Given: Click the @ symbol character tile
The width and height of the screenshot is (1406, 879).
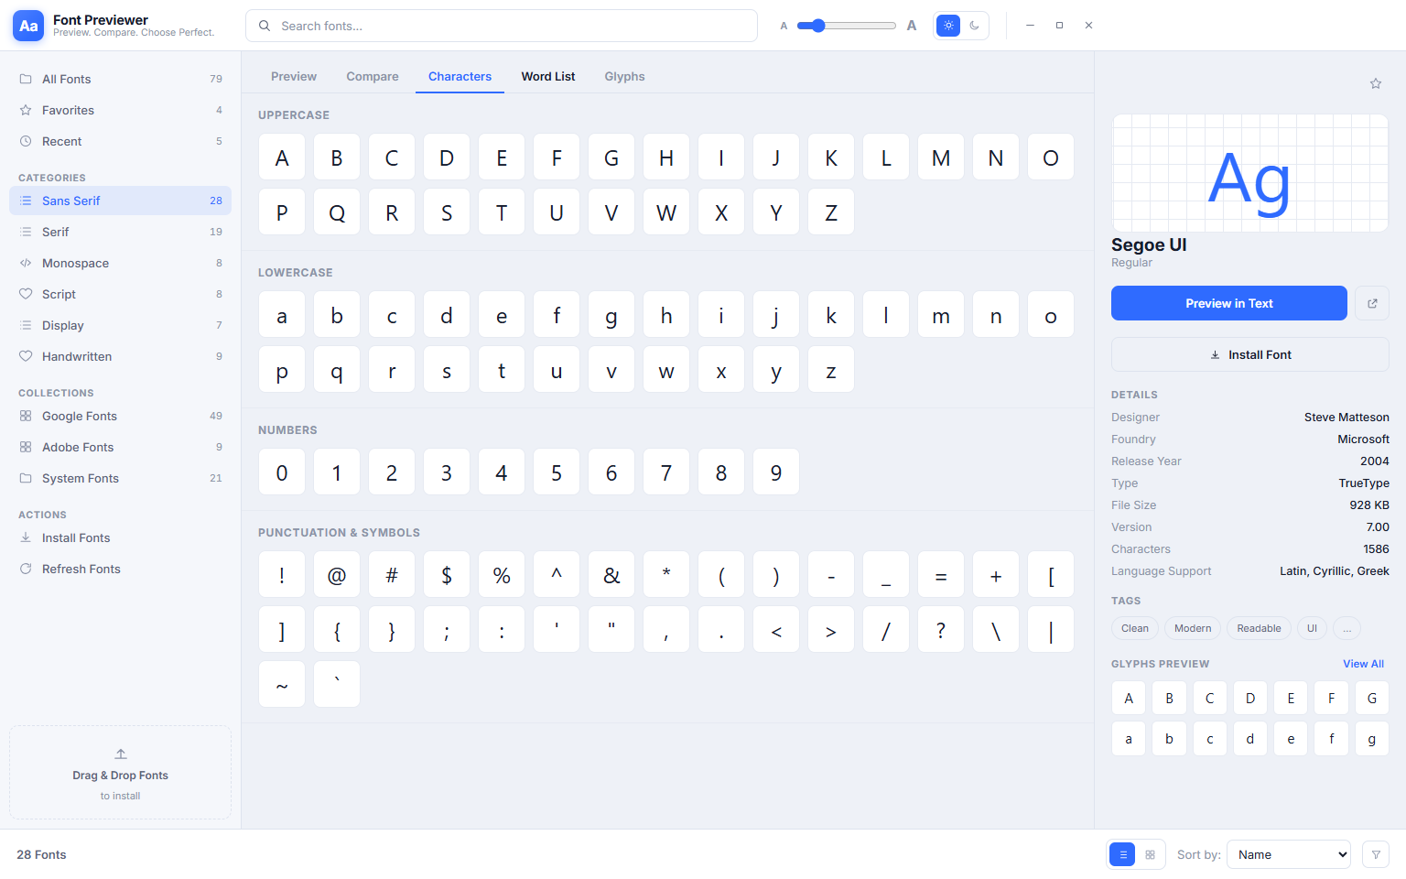Looking at the screenshot, I should tap(337, 574).
